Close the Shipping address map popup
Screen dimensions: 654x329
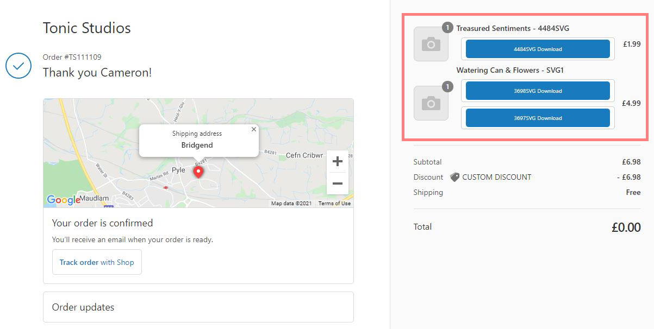coord(253,129)
